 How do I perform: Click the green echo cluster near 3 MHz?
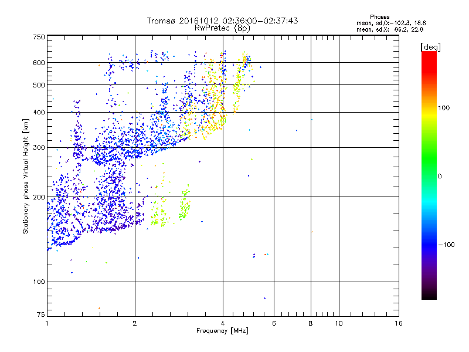183,205
